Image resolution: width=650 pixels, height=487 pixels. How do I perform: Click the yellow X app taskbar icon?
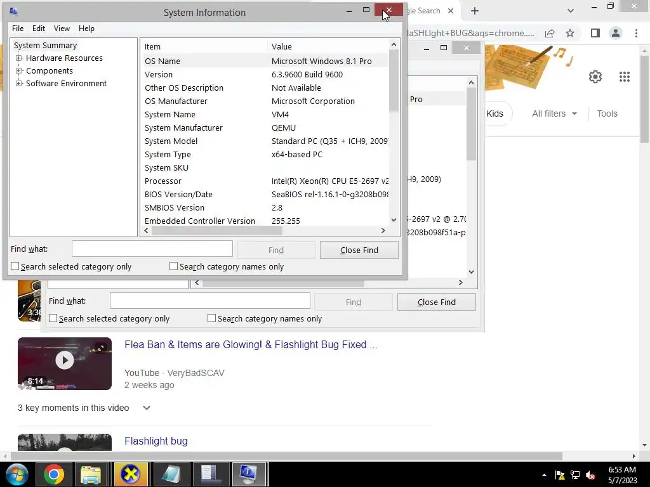coord(131,474)
